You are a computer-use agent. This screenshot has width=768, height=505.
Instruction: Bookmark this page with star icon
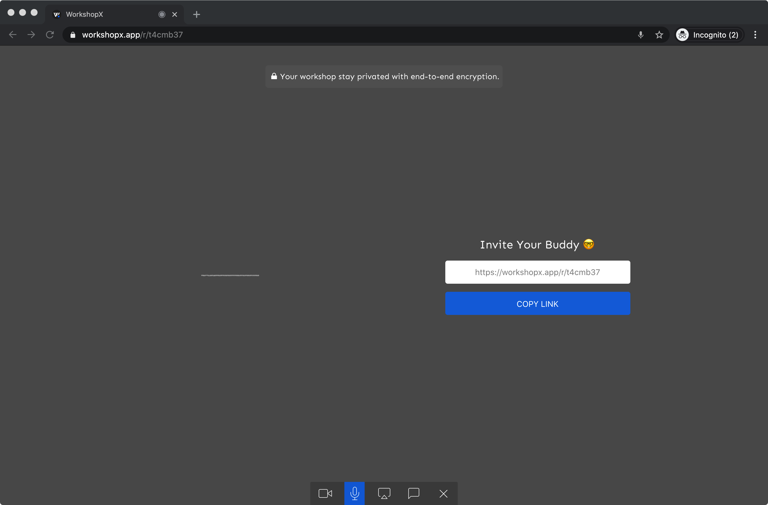pyautogui.click(x=659, y=35)
